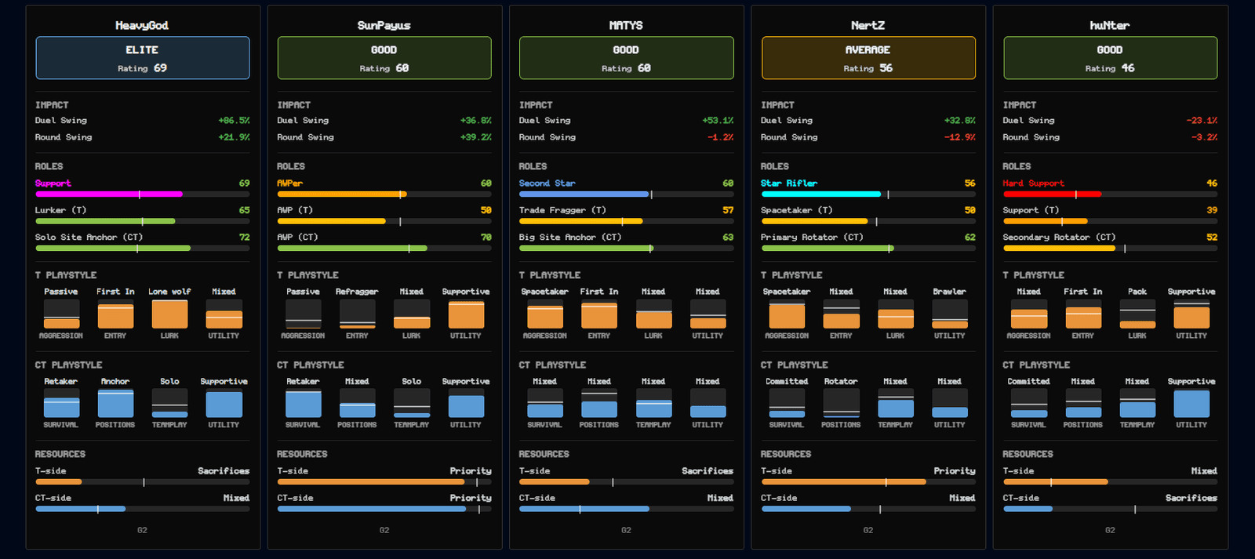Click the MATYS IMPACT section header
The image size is (1255, 559).
[536, 105]
